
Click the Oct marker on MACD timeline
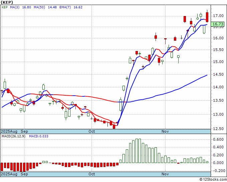92,174
